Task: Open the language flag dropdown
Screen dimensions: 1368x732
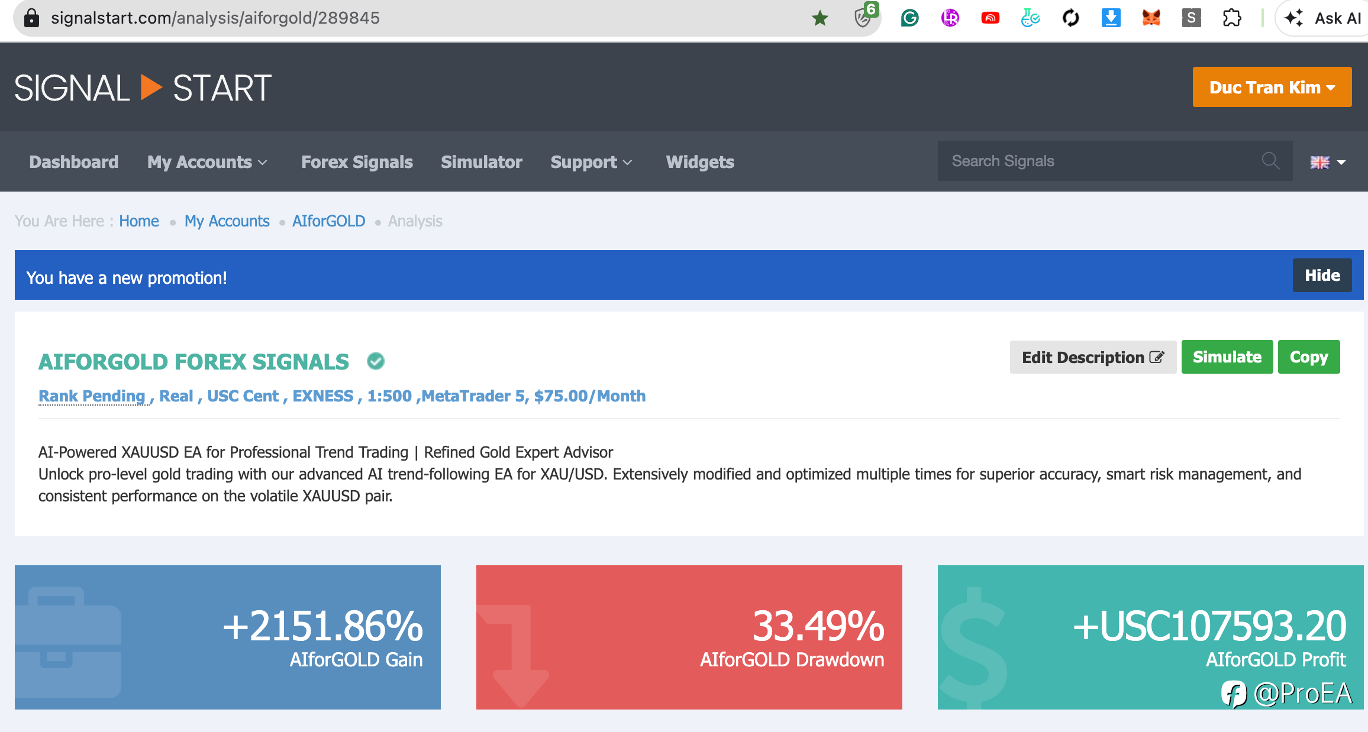Action: (1327, 162)
